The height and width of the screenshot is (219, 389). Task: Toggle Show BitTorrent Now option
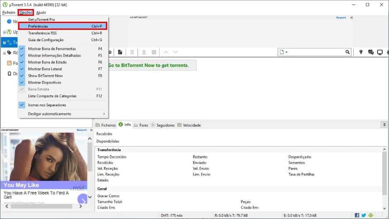click(x=63, y=76)
